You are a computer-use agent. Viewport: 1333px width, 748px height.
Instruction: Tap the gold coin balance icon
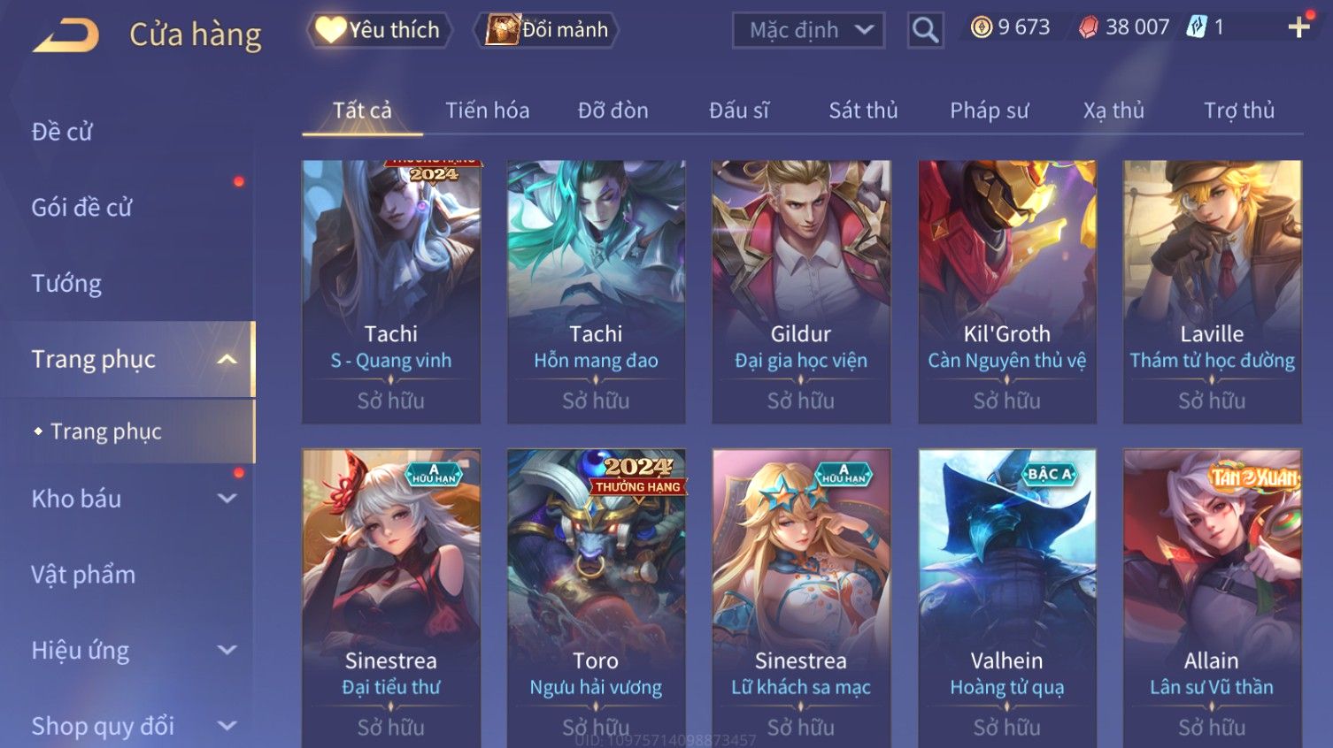tap(981, 27)
